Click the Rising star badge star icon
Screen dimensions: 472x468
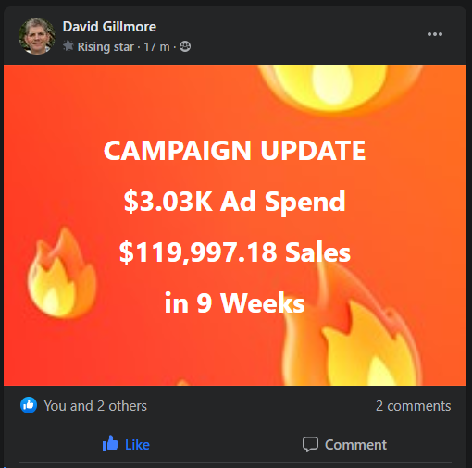click(68, 46)
